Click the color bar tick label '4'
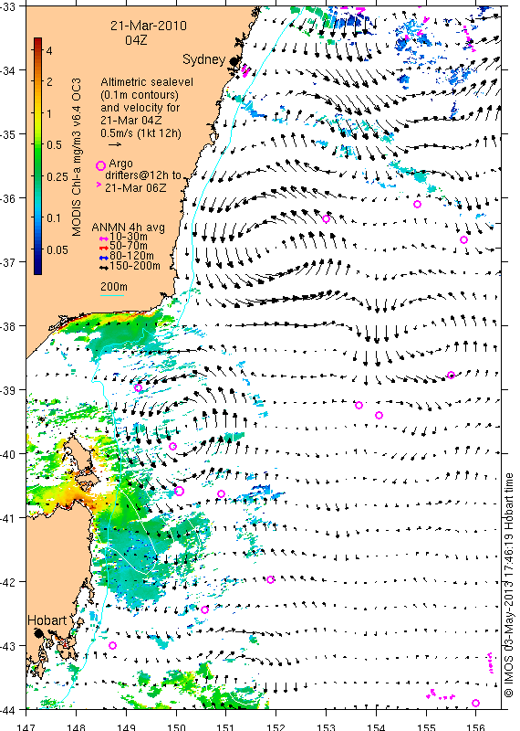This screenshot has width=520, height=731. (49, 50)
